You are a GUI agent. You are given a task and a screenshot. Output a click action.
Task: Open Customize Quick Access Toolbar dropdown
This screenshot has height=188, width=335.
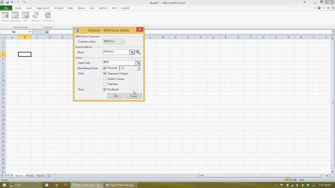(x=25, y=2)
